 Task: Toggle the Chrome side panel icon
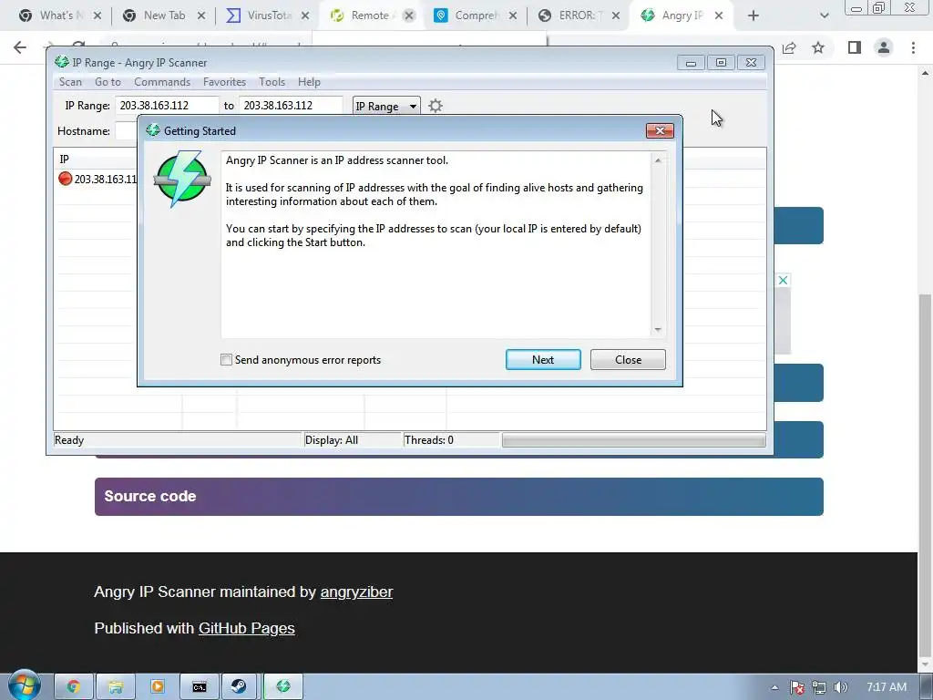(855, 47)
